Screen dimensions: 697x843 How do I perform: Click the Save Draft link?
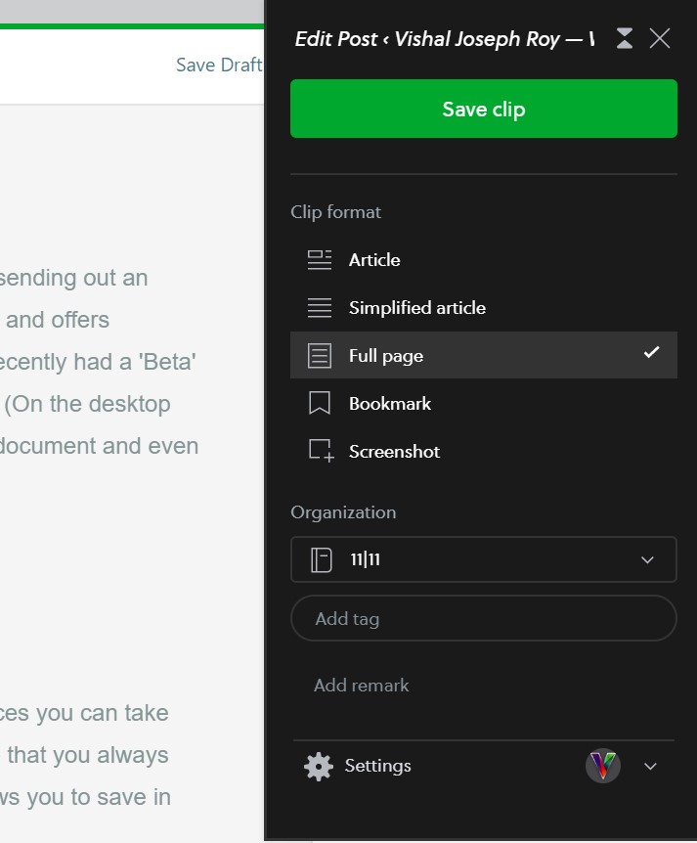(x=218, y=65)
